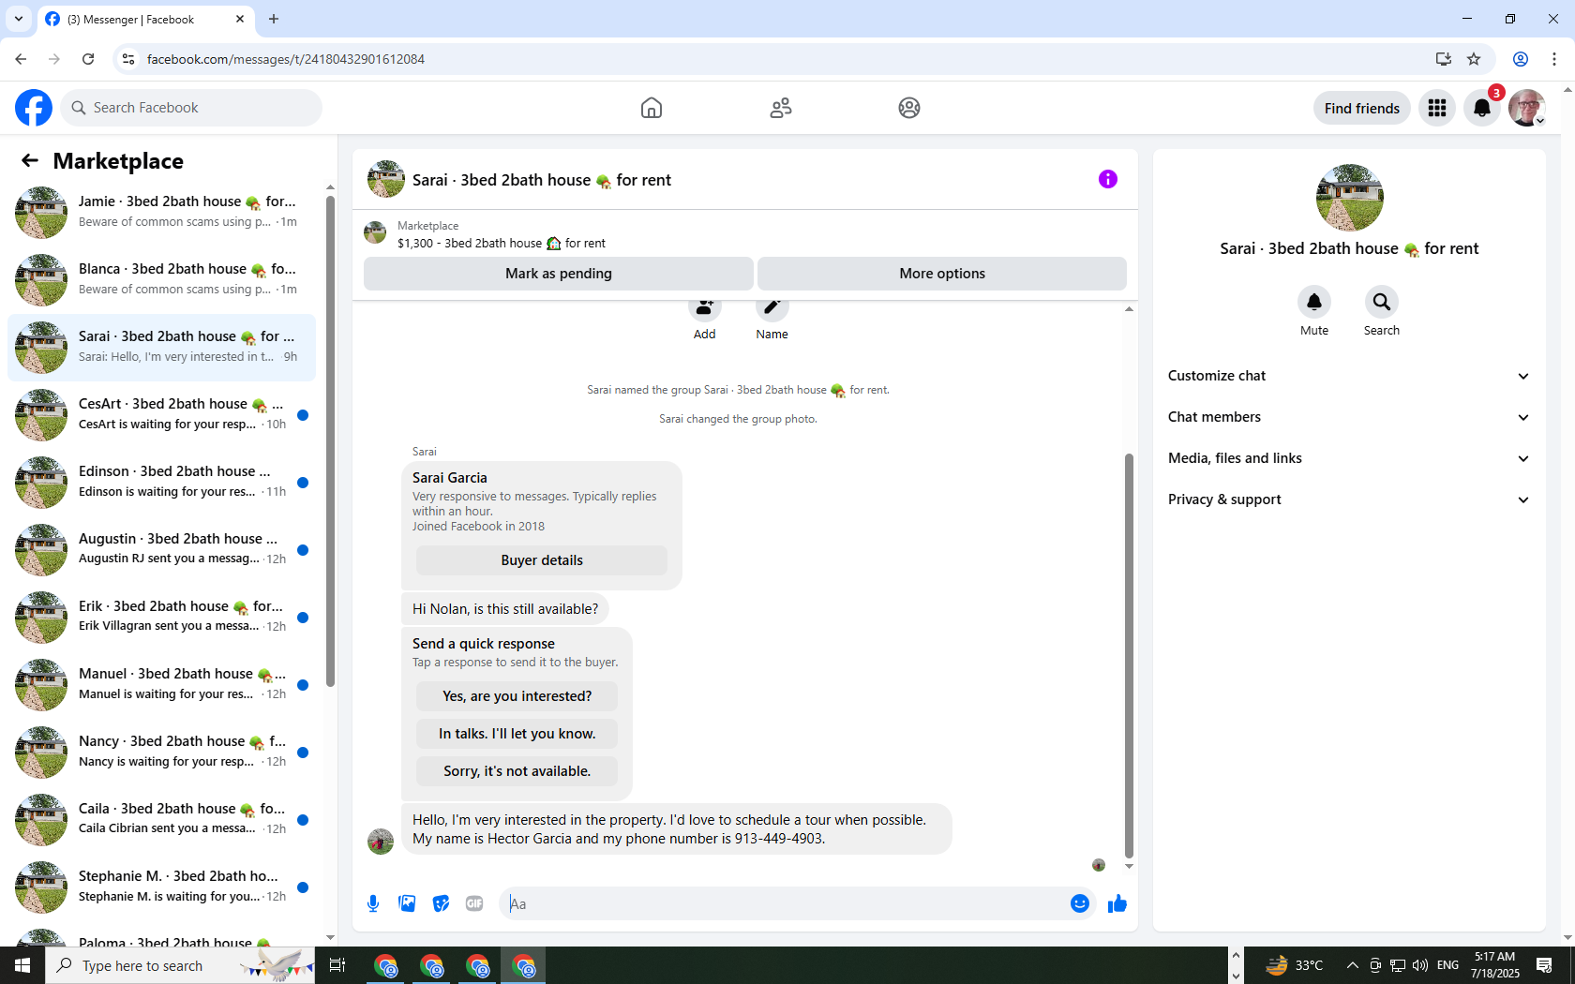Click the conversation list scrollbar
The width and height of the screenshot is (1575, 984).
330,440
